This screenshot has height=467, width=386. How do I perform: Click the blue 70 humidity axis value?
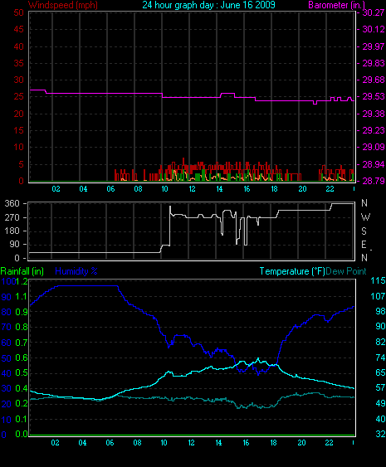tap(7, 328)
